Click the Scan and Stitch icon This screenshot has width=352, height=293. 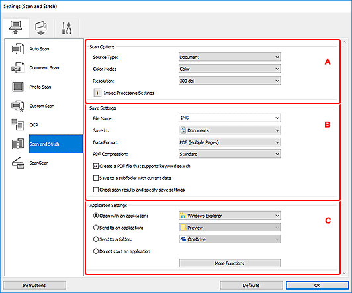18,144
